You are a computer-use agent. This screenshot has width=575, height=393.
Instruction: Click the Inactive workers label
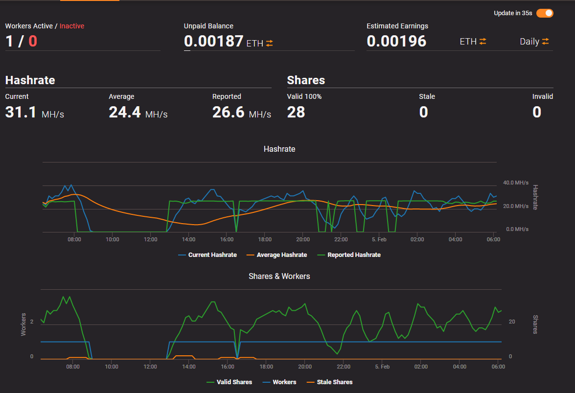72,26
